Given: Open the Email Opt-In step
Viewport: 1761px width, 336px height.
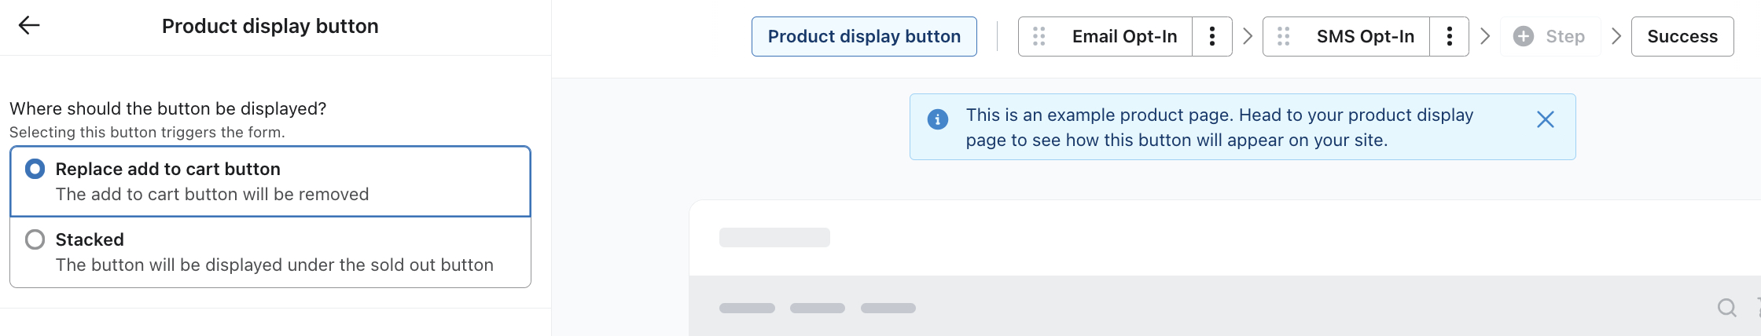Looking at the screenshot, I should click(x=1124, y=36).
